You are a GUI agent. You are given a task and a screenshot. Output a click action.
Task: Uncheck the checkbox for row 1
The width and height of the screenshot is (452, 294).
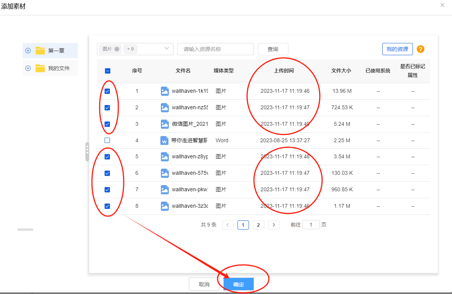(107, 91)
